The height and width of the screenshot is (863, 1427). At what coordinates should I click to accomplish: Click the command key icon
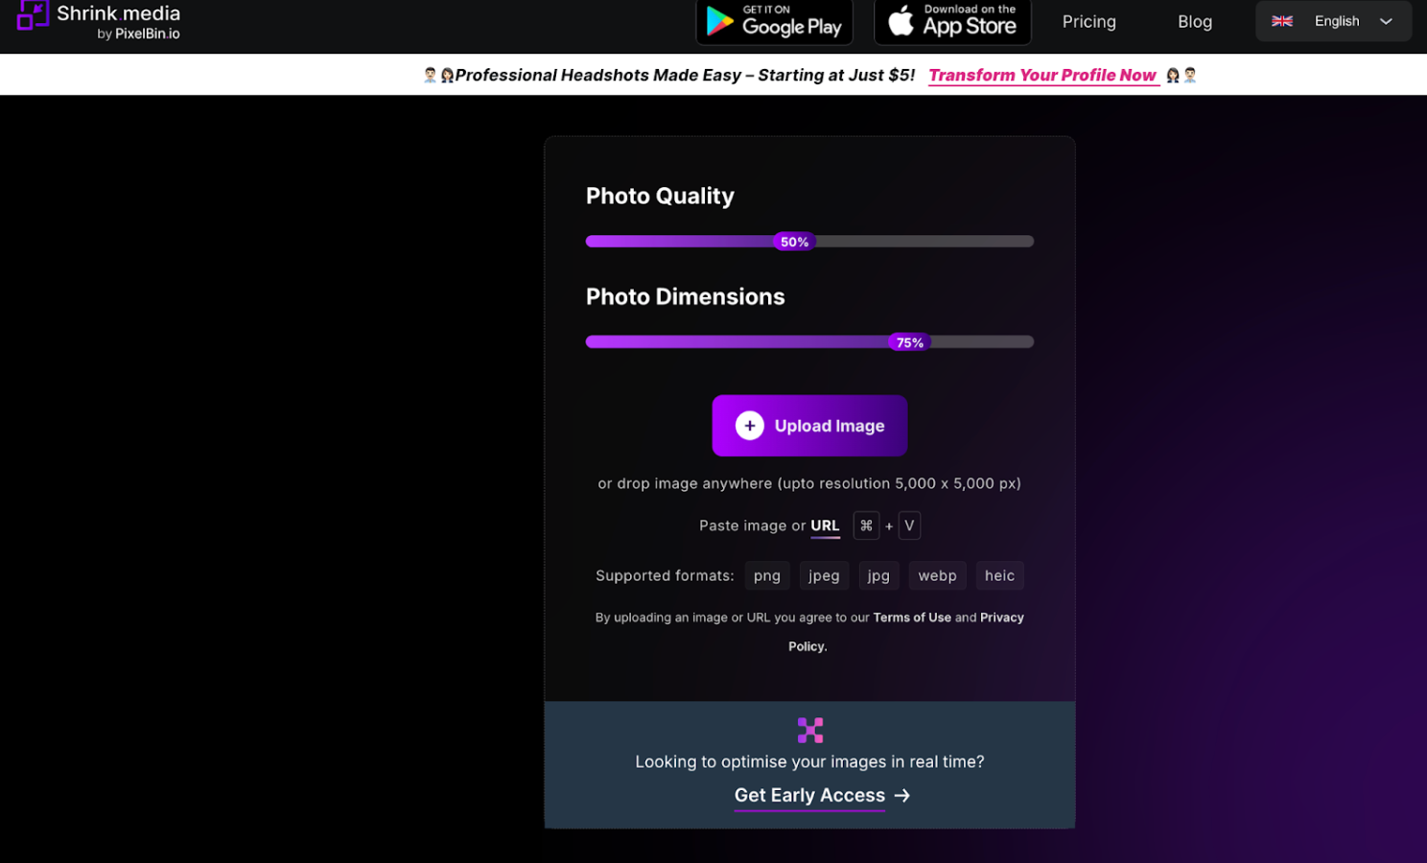click(x=866, y=525)
